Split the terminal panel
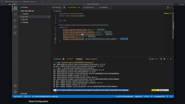The image size is (185, 104). [x=161, y=59]
